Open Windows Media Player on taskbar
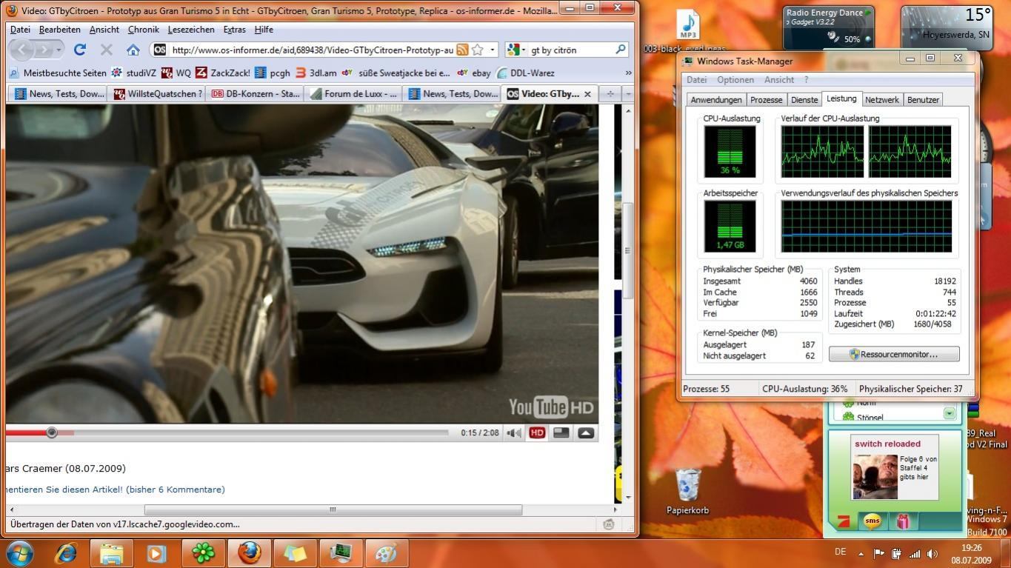 tap(157, 553)
